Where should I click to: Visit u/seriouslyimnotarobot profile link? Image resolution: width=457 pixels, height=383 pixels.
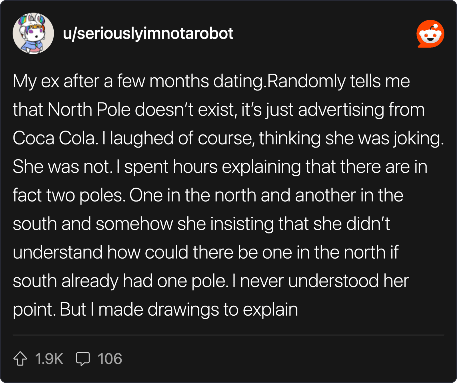tap(148, 33)
